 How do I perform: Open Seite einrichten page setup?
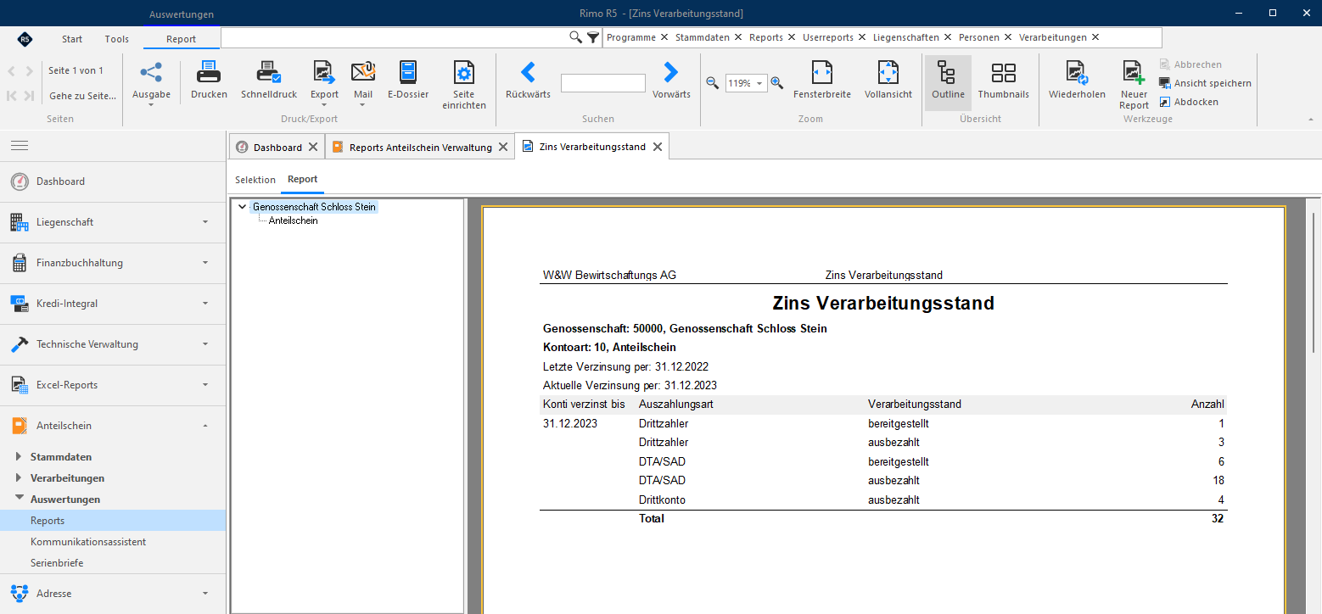464,85
